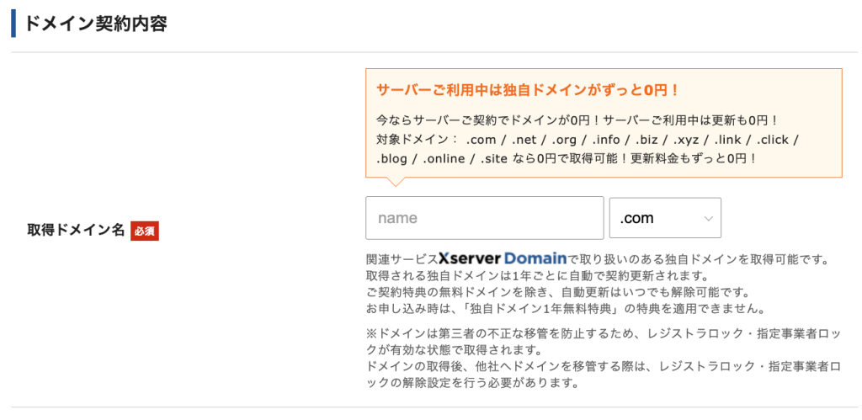Click the chevron arrow in the TLD selector

(x=707, y=218)
